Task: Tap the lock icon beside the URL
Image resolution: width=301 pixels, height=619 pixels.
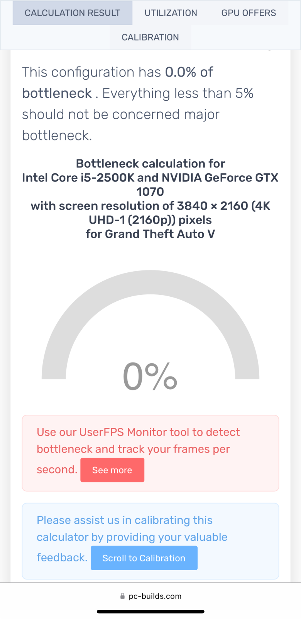Action: (123, 596)
